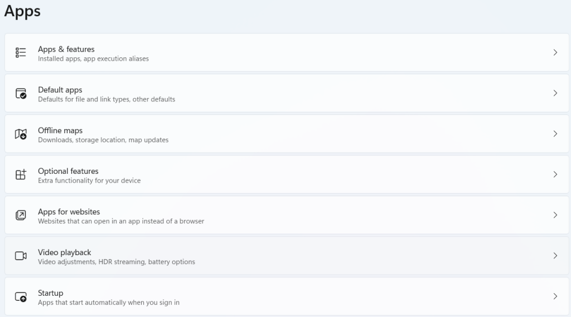Click the Startup row chevron
The width and height of the screenshot is (571, 317).
point(555,296)
